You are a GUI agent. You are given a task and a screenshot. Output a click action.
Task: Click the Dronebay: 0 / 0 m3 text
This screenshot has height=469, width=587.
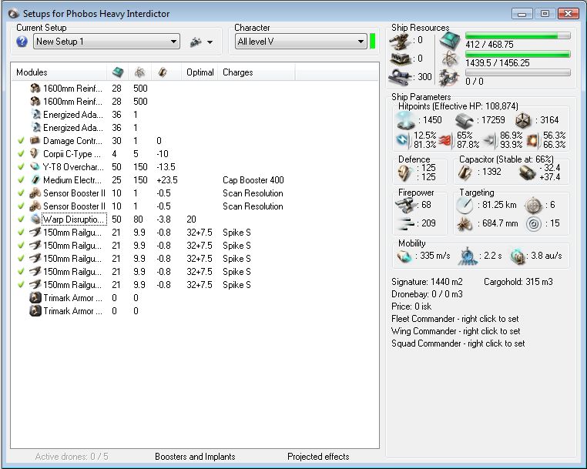coord(427,294)
